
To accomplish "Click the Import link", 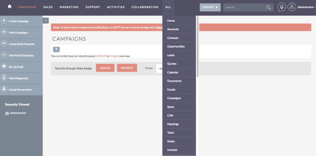I will point(114,56).
